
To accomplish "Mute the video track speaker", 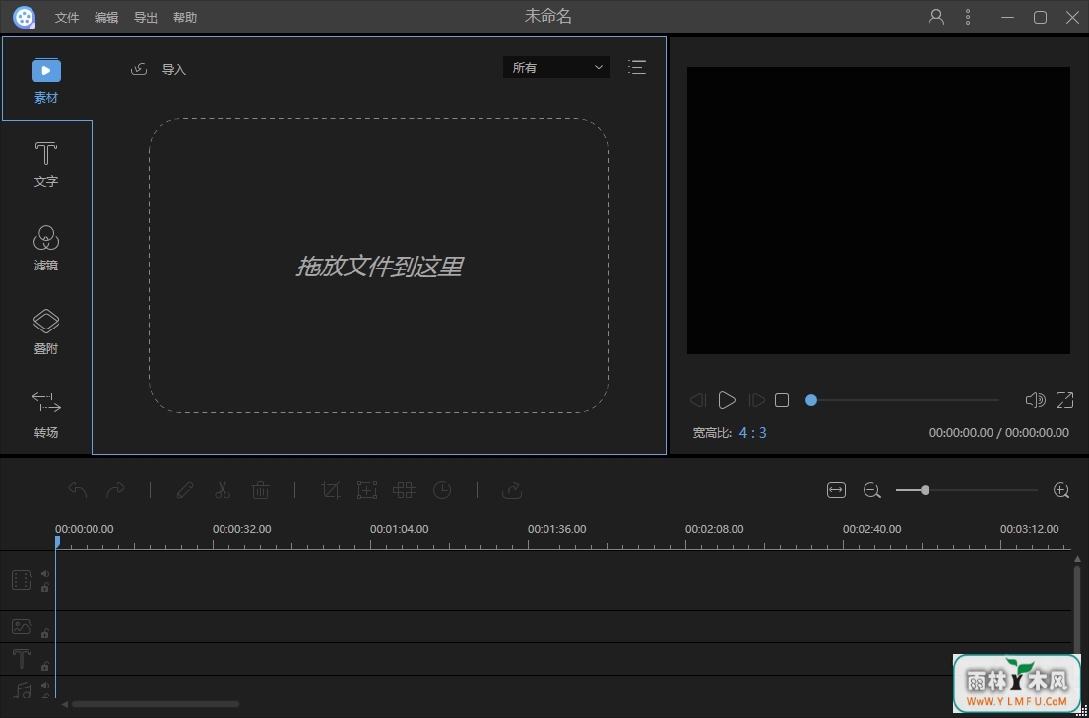I will (x=44, y=573).
